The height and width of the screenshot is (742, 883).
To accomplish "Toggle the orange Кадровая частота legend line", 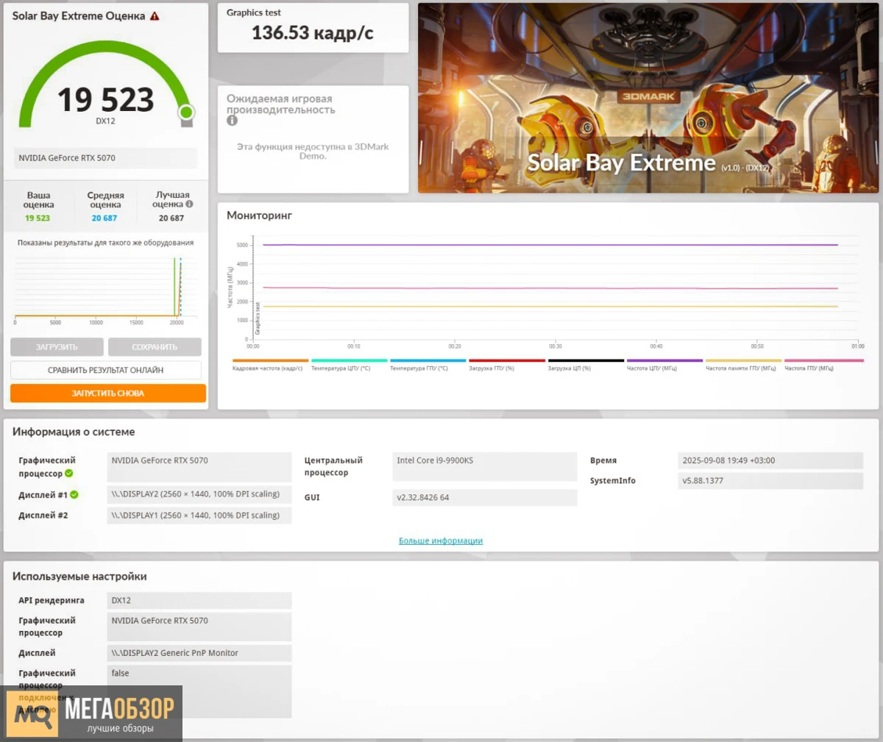I will [x=270, y=361].
